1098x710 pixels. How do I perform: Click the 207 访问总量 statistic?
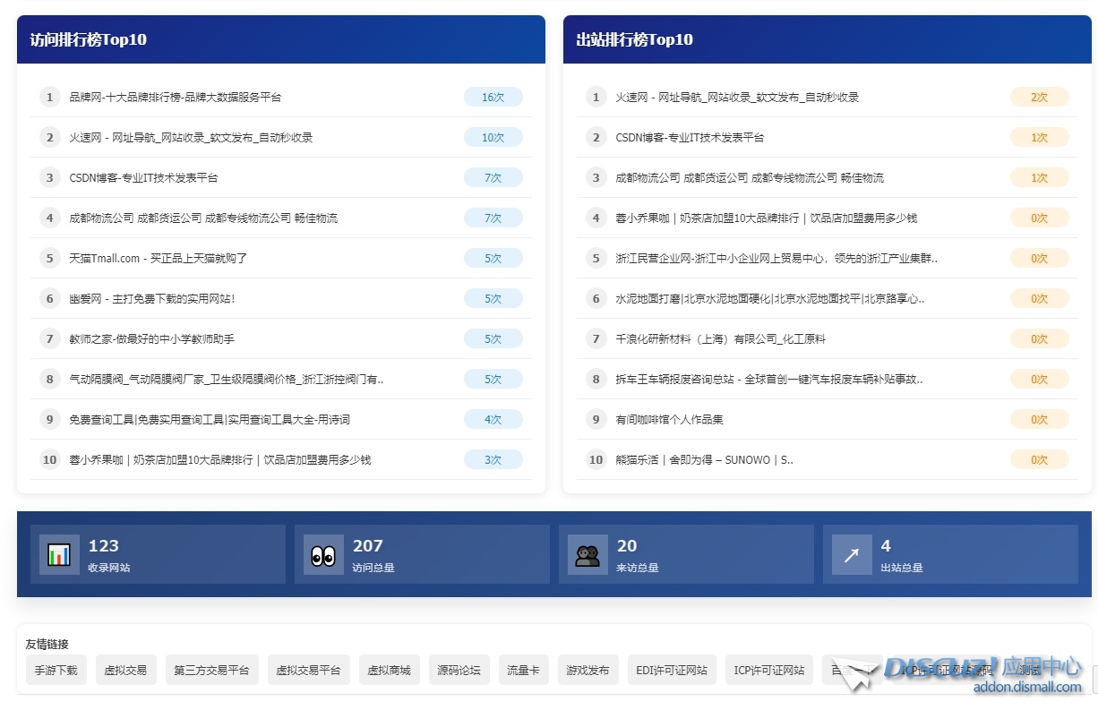[422, 554]
